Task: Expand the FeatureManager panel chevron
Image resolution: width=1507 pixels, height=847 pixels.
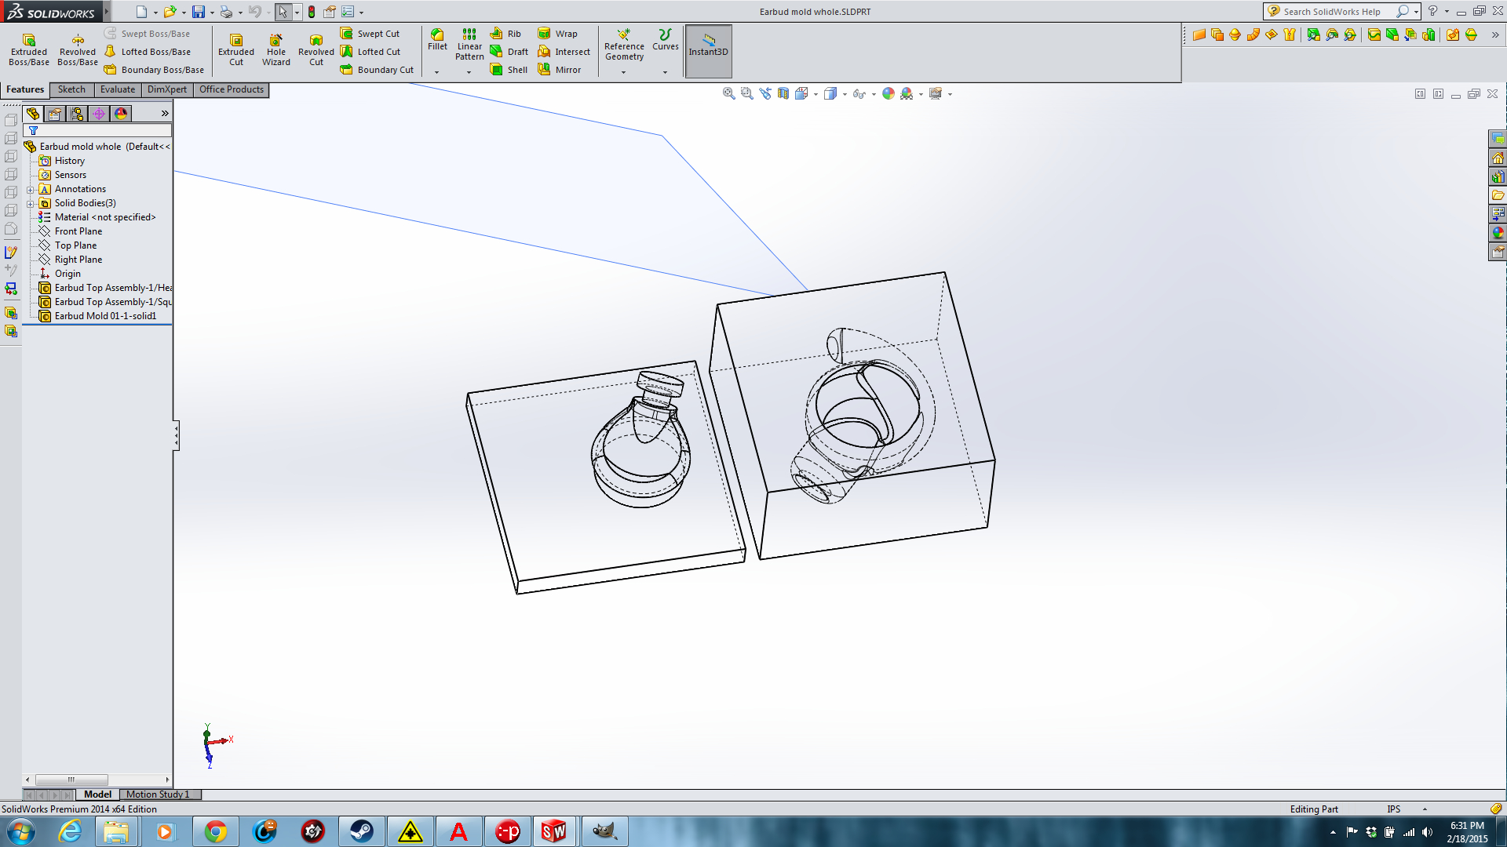Action: click(165, 114)
